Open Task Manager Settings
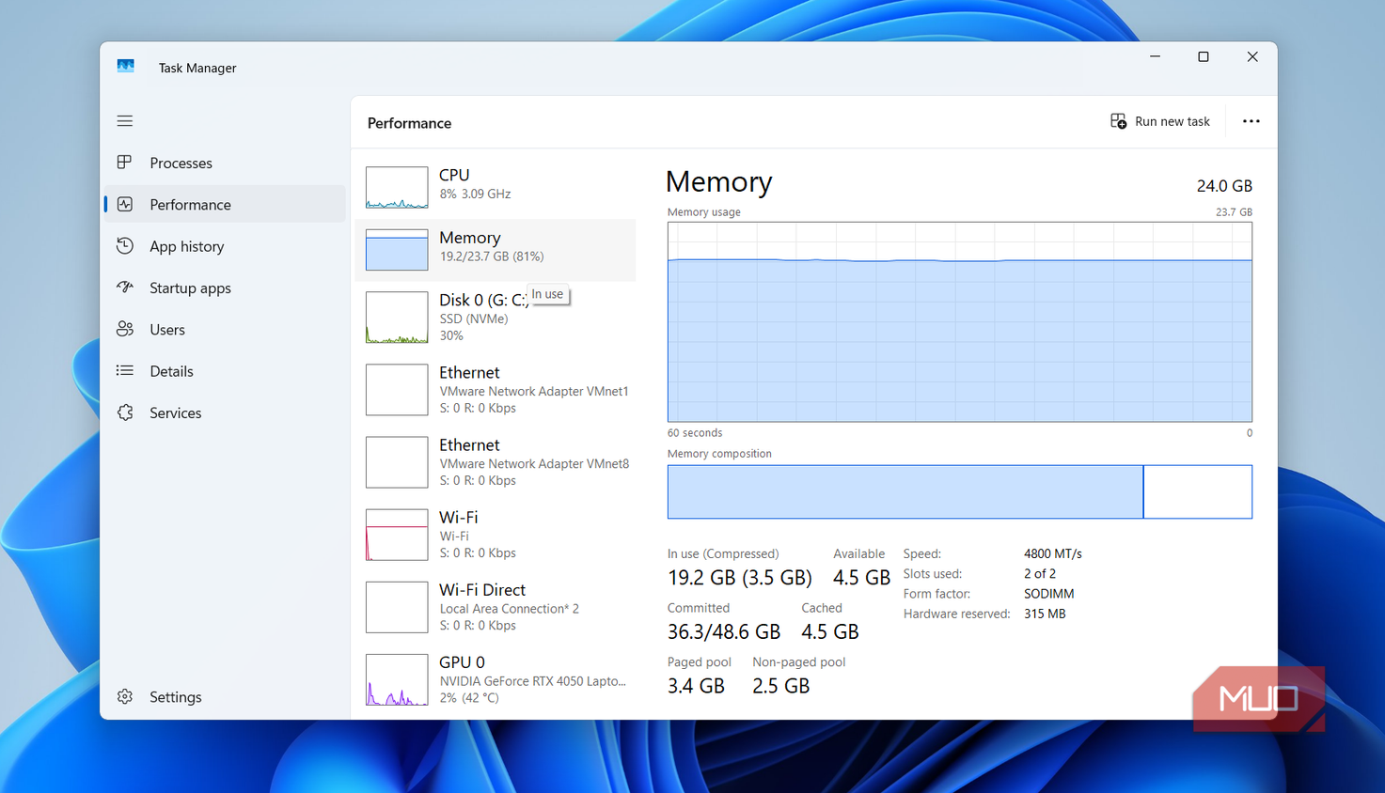The height and width of the screenshot is (793, 1385). tap(175, 696)
